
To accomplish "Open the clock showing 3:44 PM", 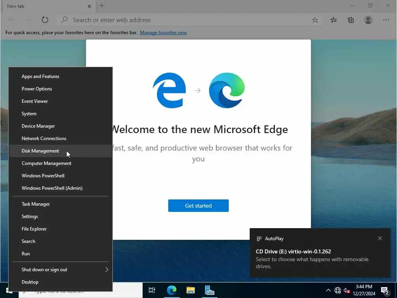I will pyautogui.click(x=364, y=290).
